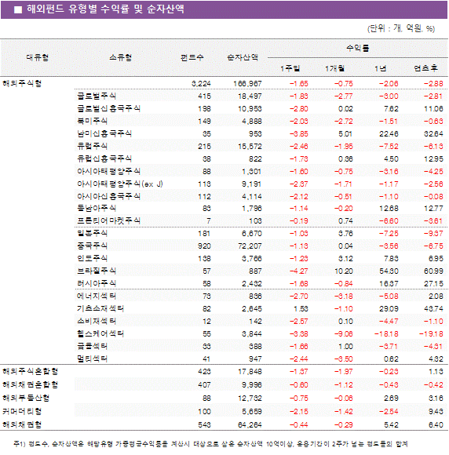Click the '금융섹터' row label
Screen dimensions: 449x455
coord(92,346)
